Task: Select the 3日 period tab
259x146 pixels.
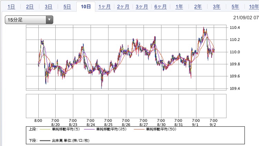Action: (x=48, y=7)
